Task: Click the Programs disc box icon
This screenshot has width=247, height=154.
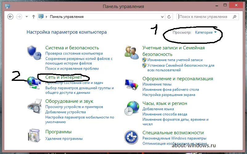Action: (x=34, y=135)
